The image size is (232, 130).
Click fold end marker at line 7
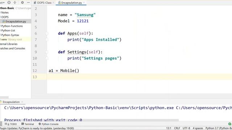(47, 39)
